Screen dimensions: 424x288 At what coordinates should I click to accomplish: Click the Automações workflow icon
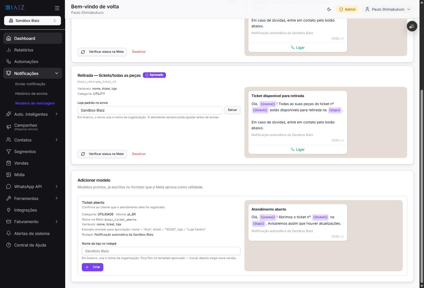coord(9,61)
